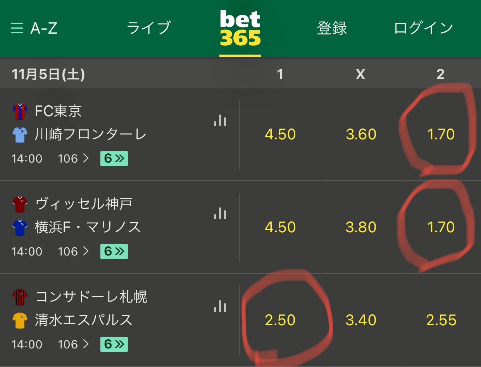
Task: Open the ログイン login page
Action: coord(424,28)
